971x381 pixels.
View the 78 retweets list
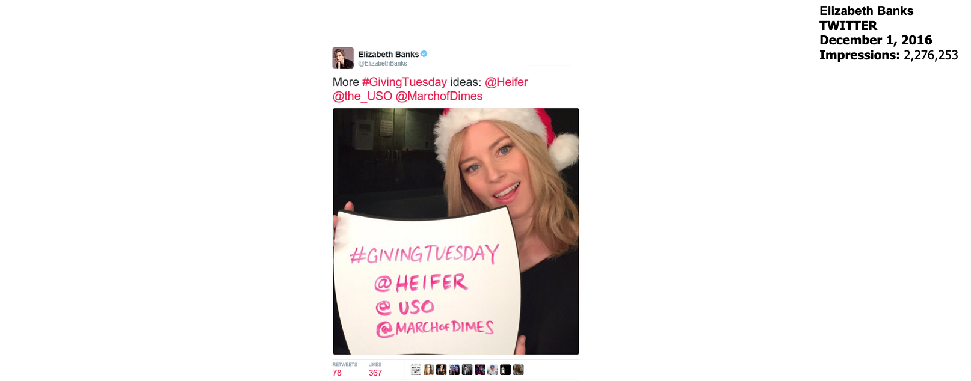[345, 369]
